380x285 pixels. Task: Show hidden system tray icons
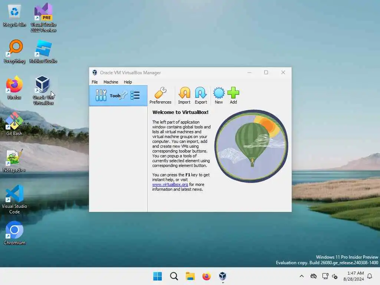[301, 276]
